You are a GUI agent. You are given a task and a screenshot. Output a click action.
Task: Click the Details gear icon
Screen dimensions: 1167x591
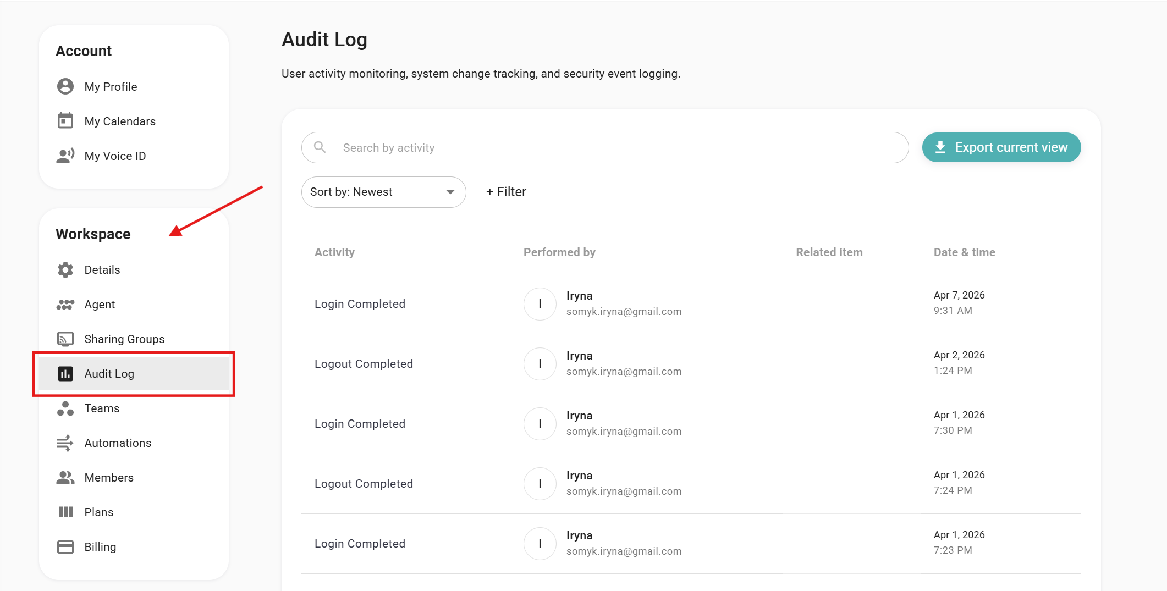point(65,270)
